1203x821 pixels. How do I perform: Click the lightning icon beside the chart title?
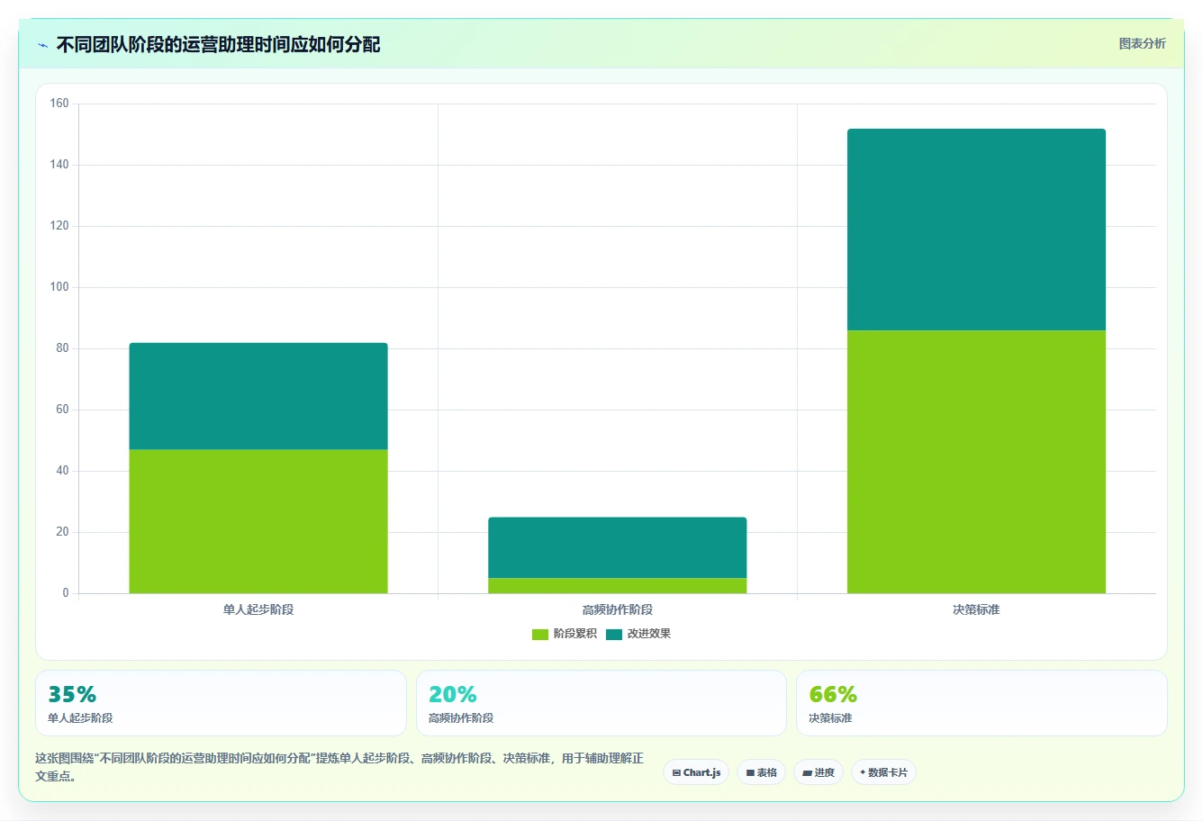42,45
